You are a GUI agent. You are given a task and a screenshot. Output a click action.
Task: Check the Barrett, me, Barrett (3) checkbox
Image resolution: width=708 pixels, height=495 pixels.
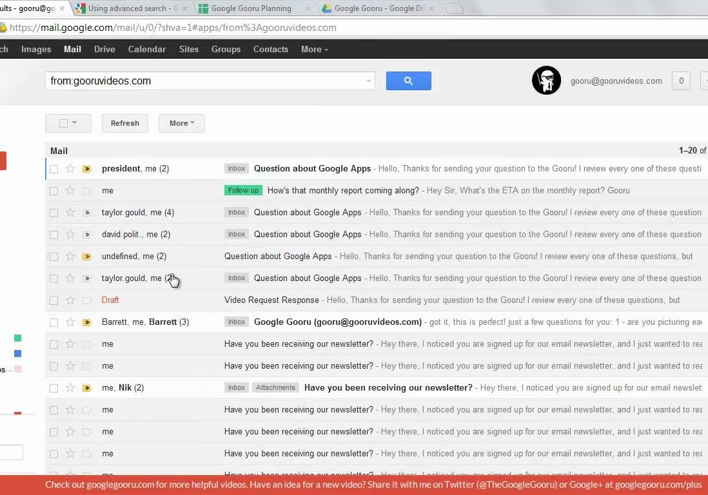click(x=54, y=323)
